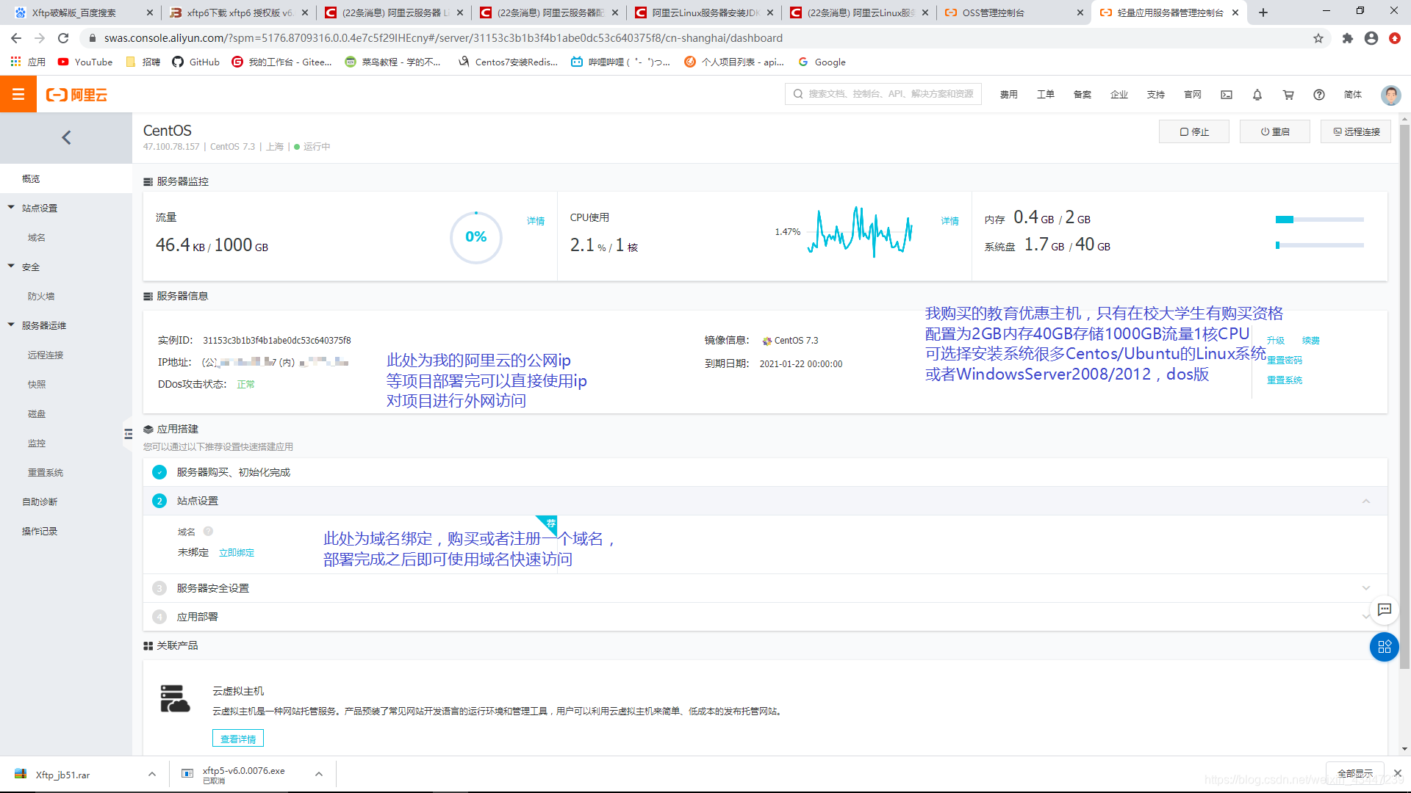
Task: Click the 重启 restart button
Action: [x=1274, y=132]
